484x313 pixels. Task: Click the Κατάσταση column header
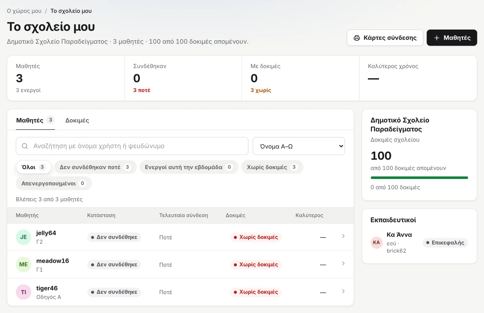101,215
